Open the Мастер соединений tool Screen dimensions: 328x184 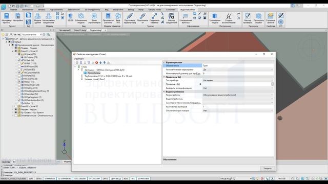[x=172, y=18]
